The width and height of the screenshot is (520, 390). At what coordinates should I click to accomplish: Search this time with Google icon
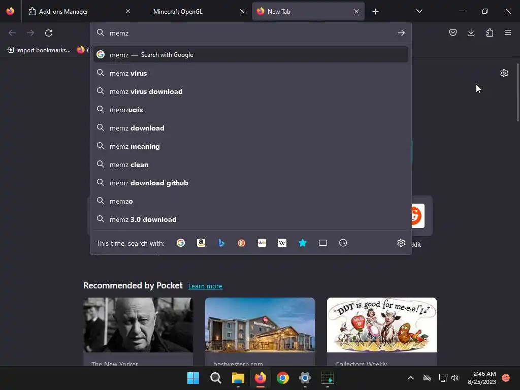181,243
